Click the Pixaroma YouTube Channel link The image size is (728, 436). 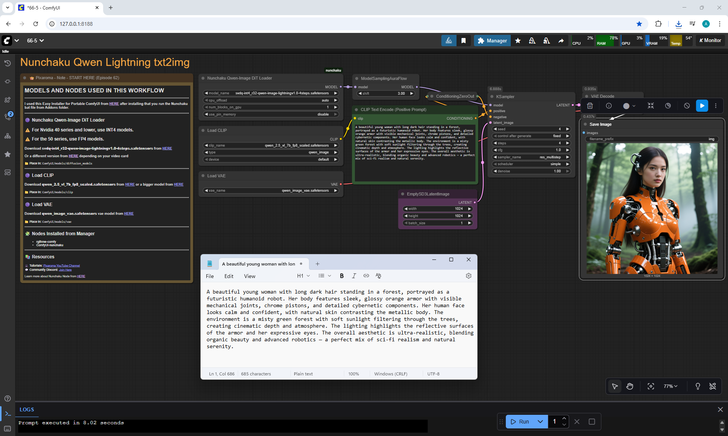click(61, 266)
